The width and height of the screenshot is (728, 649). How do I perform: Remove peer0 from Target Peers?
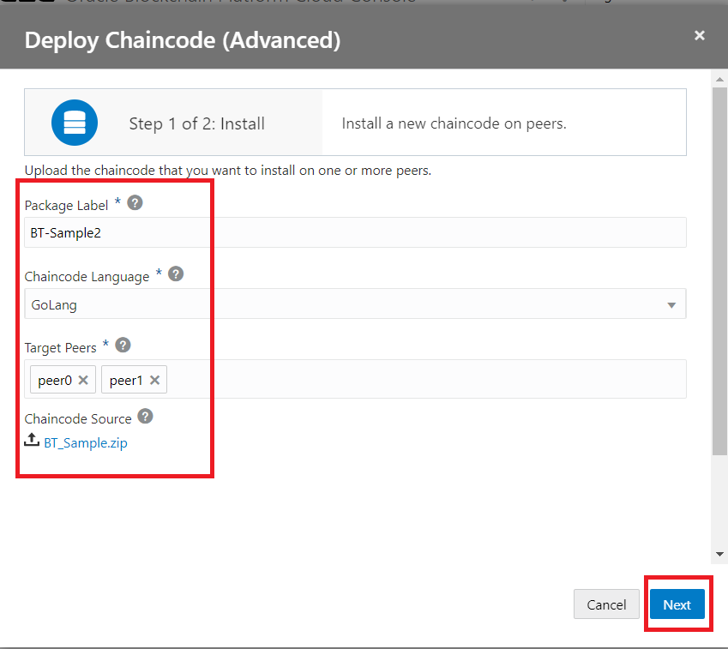pyautogui.click(x=82, y=379)
